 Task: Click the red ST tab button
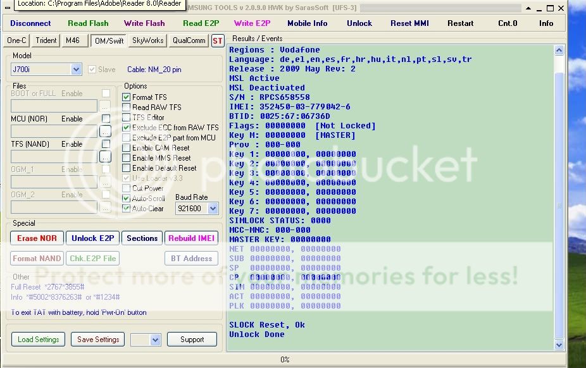(218, 41)
